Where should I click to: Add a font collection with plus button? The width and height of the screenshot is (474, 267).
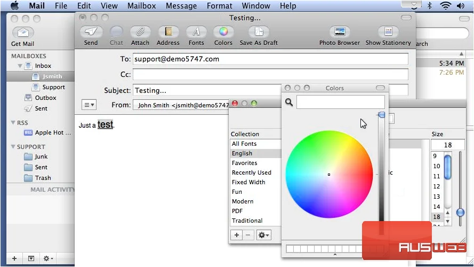237,235
